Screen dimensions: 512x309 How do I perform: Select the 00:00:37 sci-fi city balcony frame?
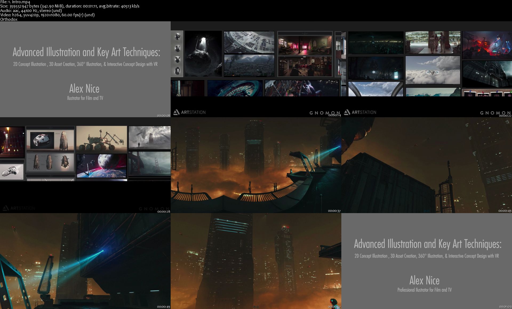[x=256, y=165]
